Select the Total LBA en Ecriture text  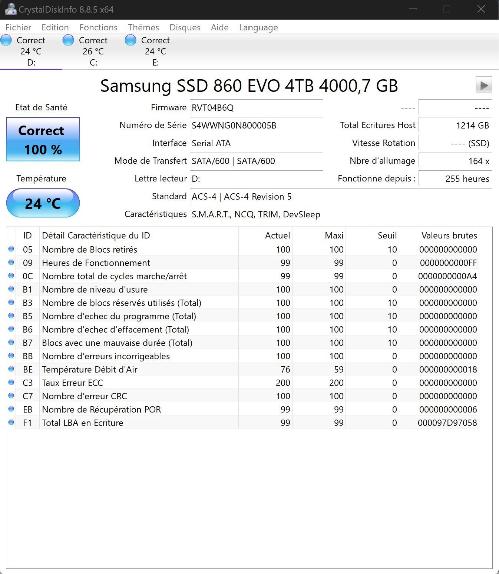click(x=83, y=423)
